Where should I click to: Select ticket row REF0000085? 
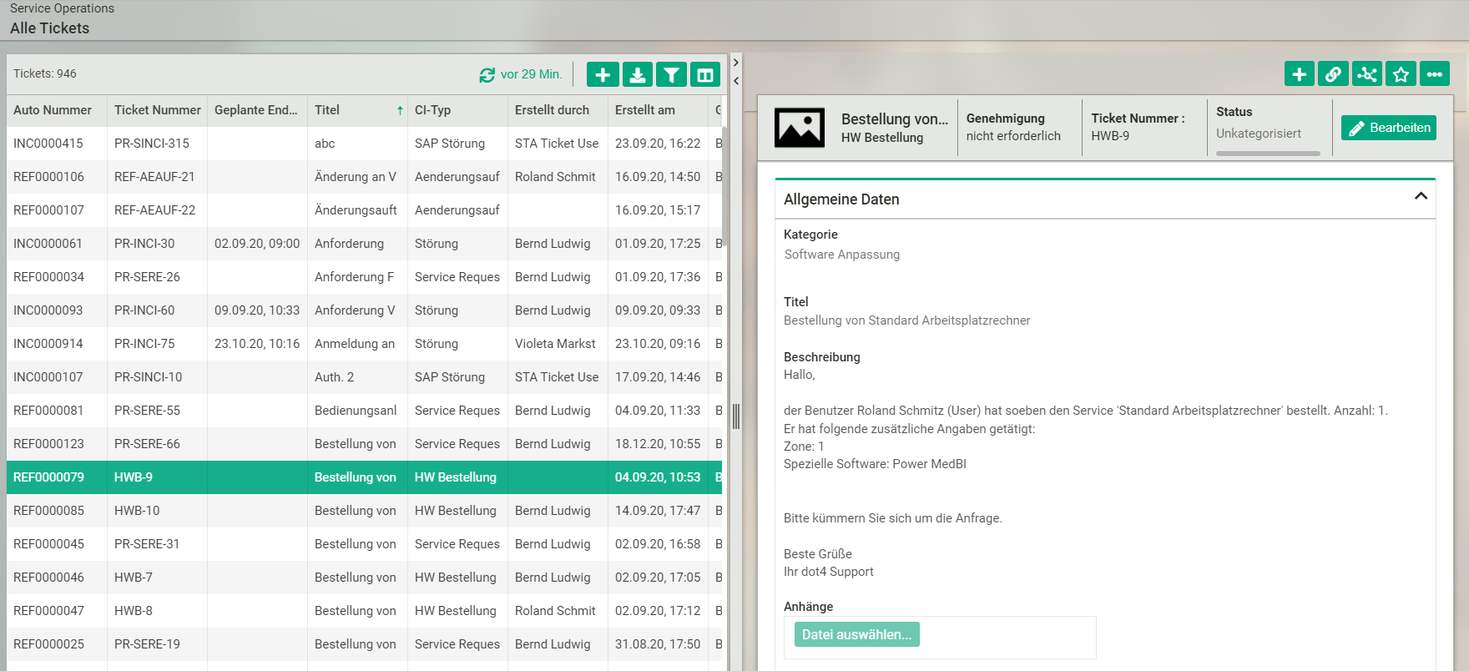pos(364,511)
